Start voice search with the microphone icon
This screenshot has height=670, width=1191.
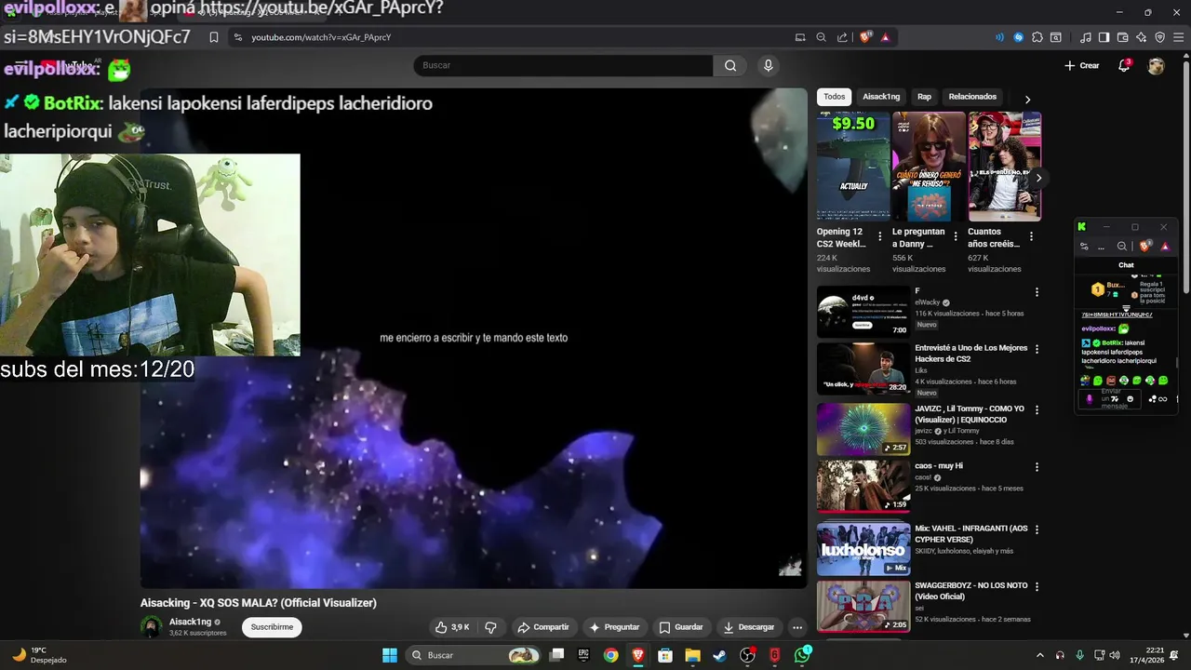coord(768,65)
